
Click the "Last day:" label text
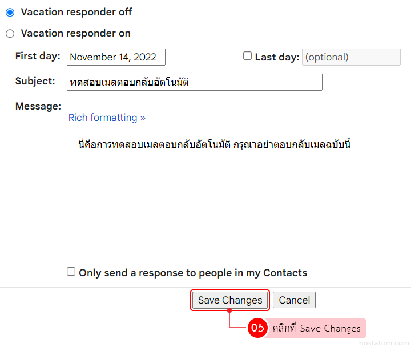pyautogui.click(x=277, y=57)
